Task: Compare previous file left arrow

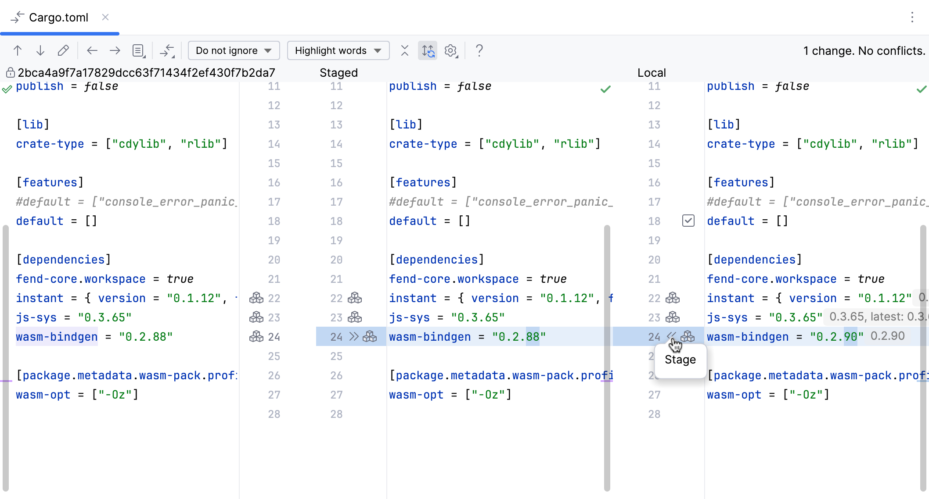Action: click(92, 51)
